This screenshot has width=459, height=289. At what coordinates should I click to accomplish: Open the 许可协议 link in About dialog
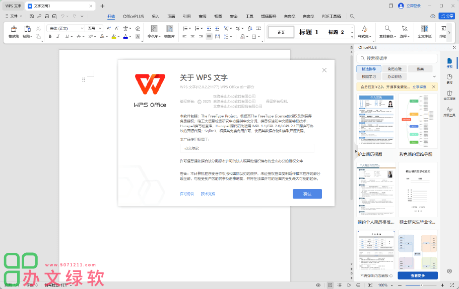tap(187, 194)
